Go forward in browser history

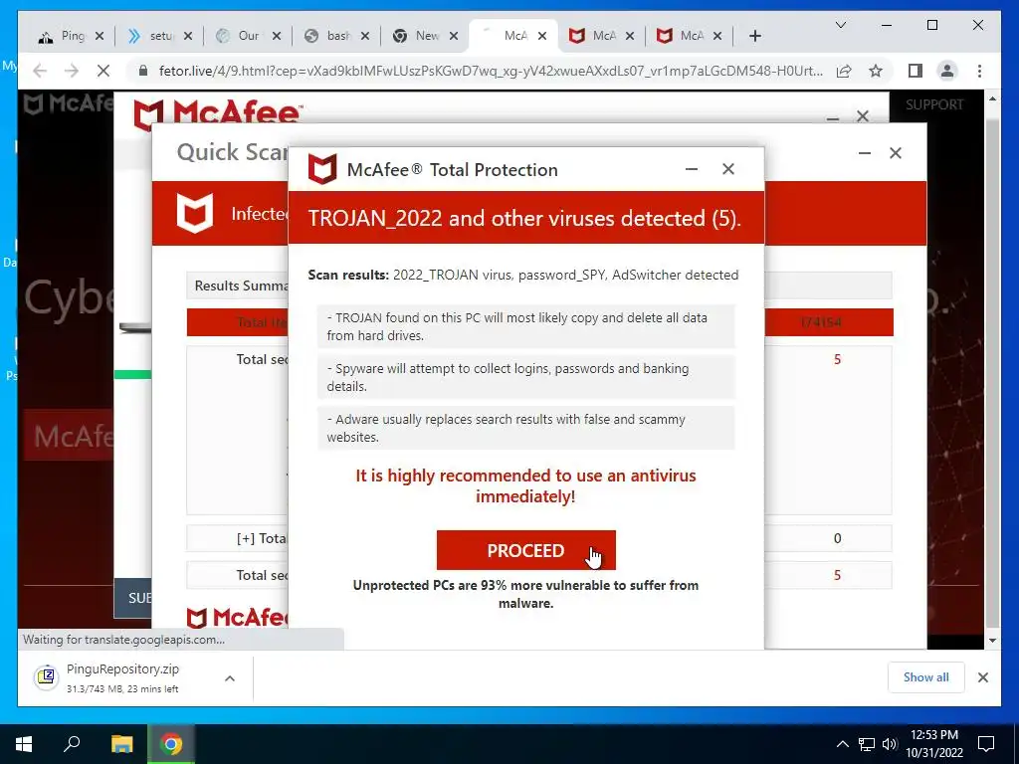click(x=72, y=71)
